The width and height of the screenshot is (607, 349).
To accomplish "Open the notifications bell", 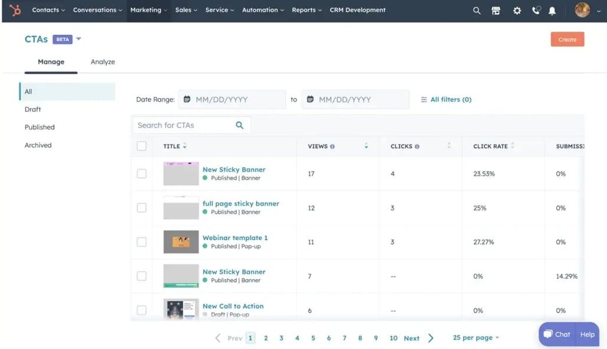I will click(552, 11).
